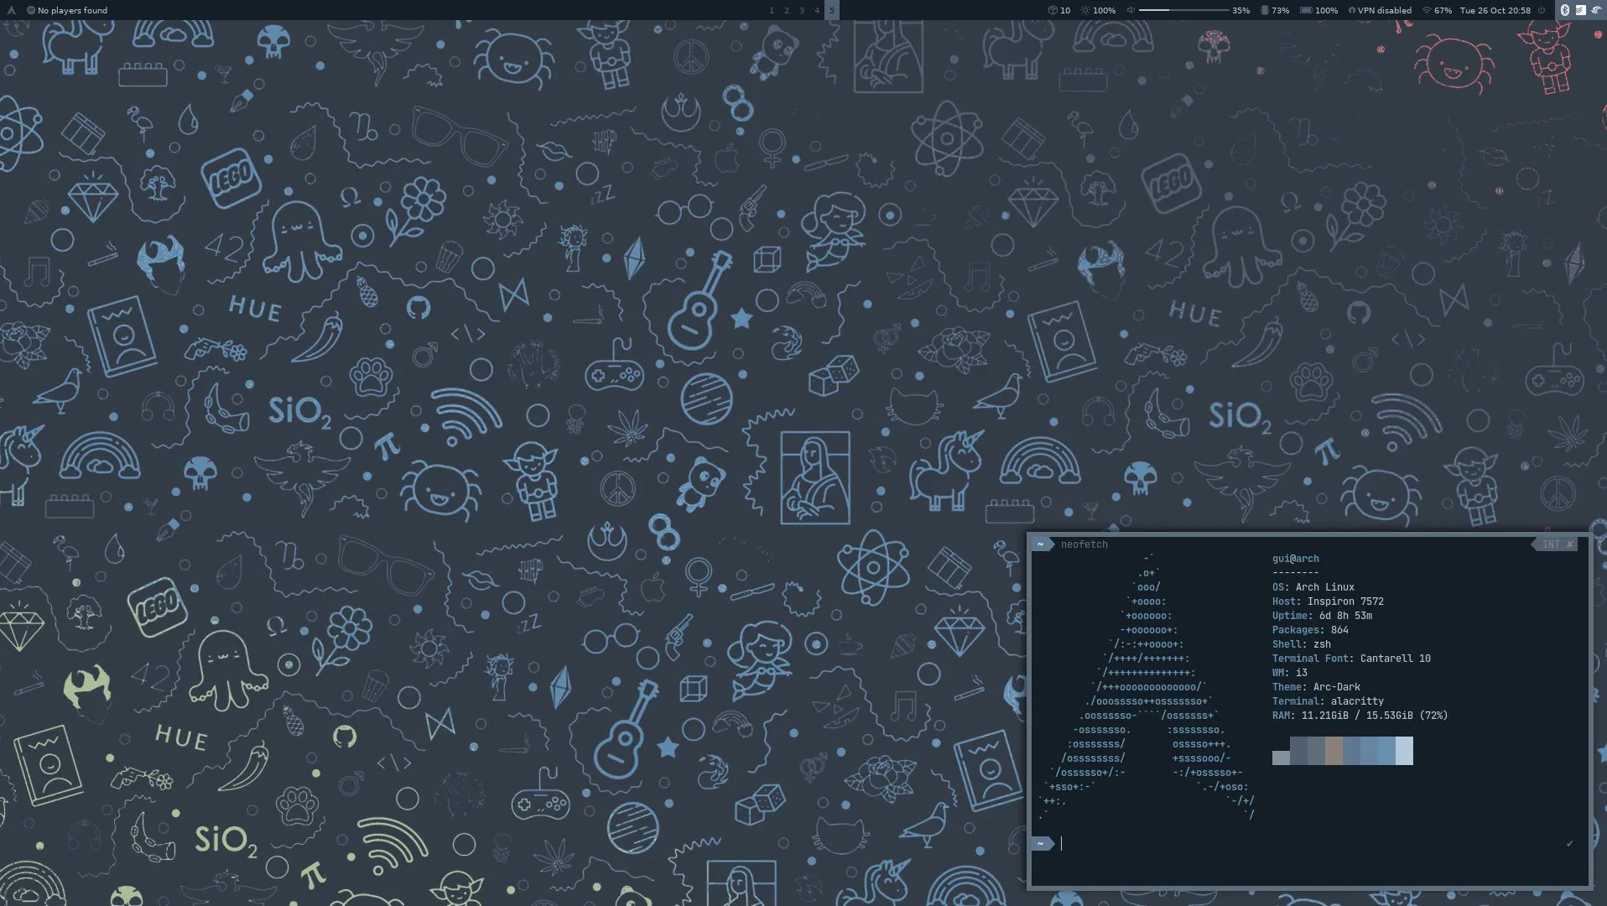Click the 100% battery indicator

[1319, 10]
